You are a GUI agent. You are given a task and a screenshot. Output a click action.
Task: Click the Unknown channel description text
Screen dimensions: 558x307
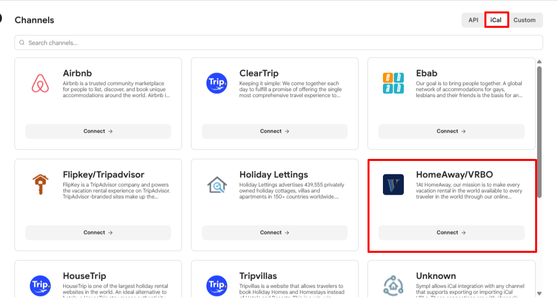click(470, 290)
